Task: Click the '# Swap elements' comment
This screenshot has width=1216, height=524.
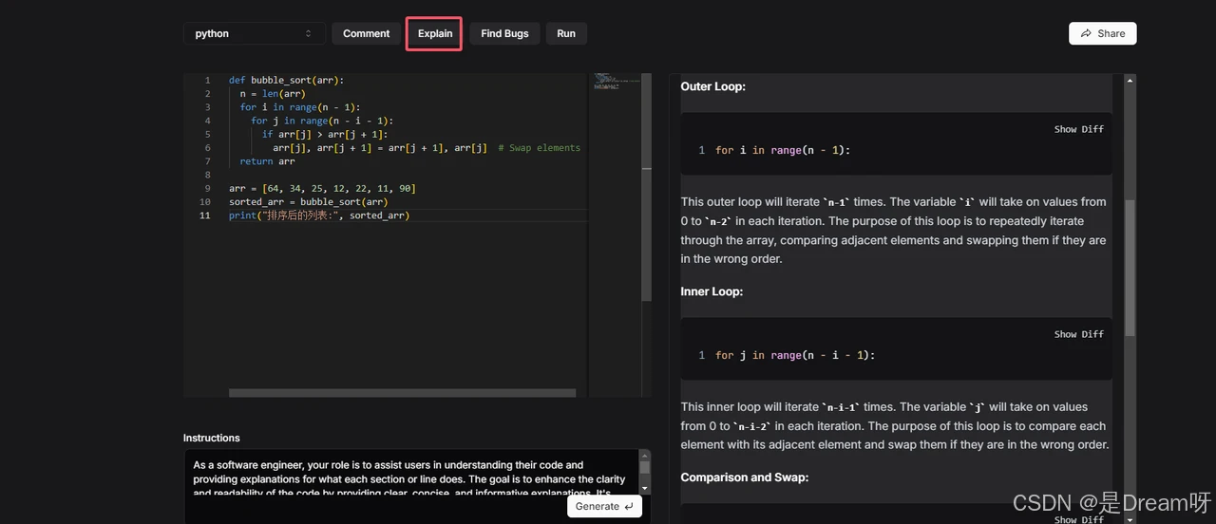Action: pos(539,148)
